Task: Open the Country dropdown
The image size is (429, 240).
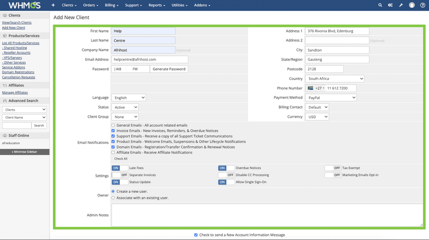Action: [335, 79]
